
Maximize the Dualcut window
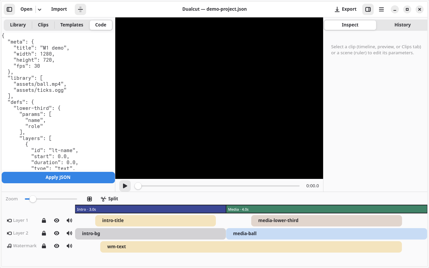point(407,9)
